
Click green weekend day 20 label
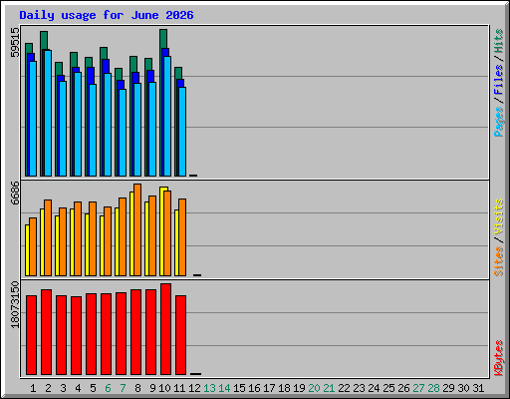click(314, 388)
